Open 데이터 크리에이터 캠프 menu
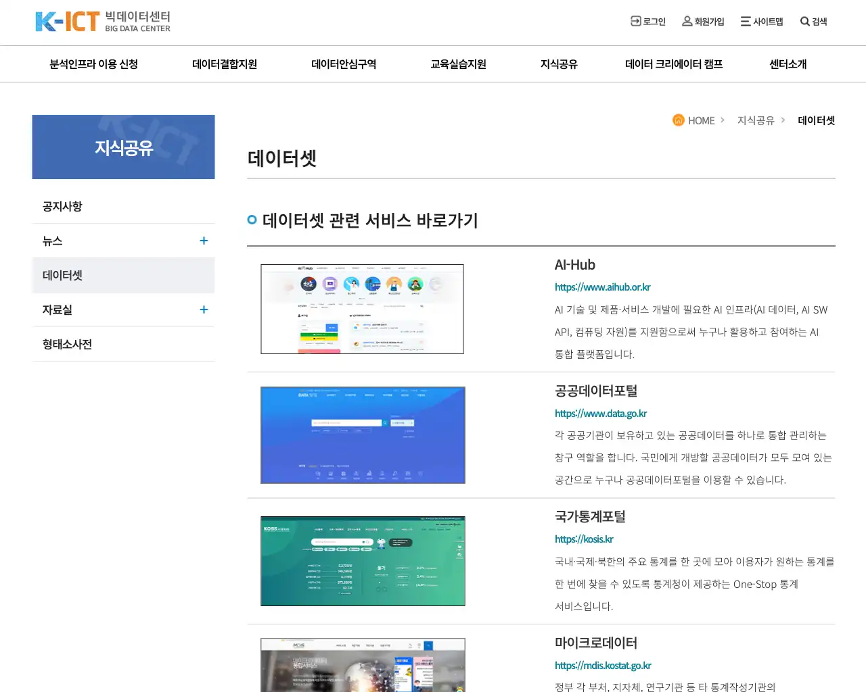The image size is (866, 692). (674, 64)
